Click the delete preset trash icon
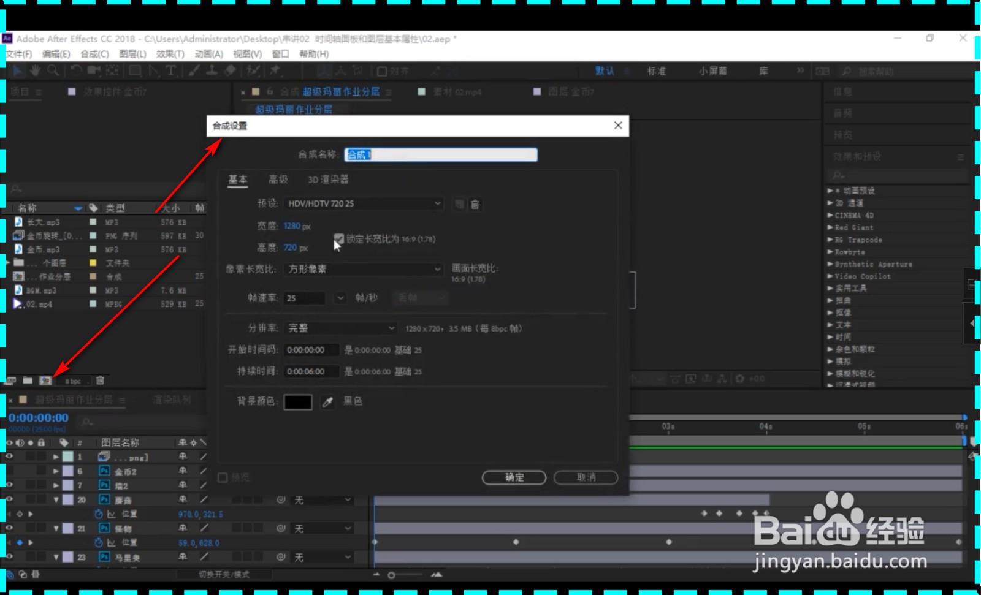The height and width of the screenshot is (595, 981). [x=475, y=204]
